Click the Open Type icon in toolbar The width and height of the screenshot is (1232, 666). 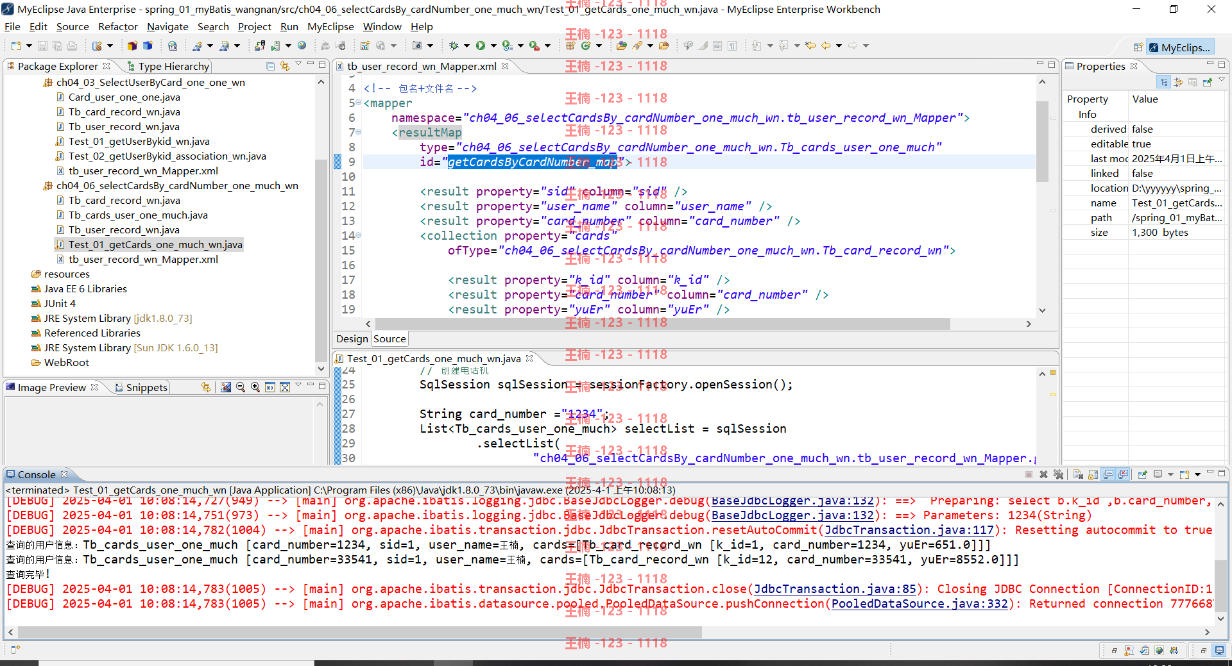pos(622,46)
